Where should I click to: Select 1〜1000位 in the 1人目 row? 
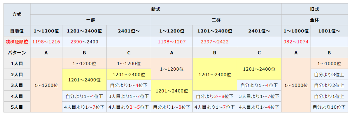pos(329,64)
